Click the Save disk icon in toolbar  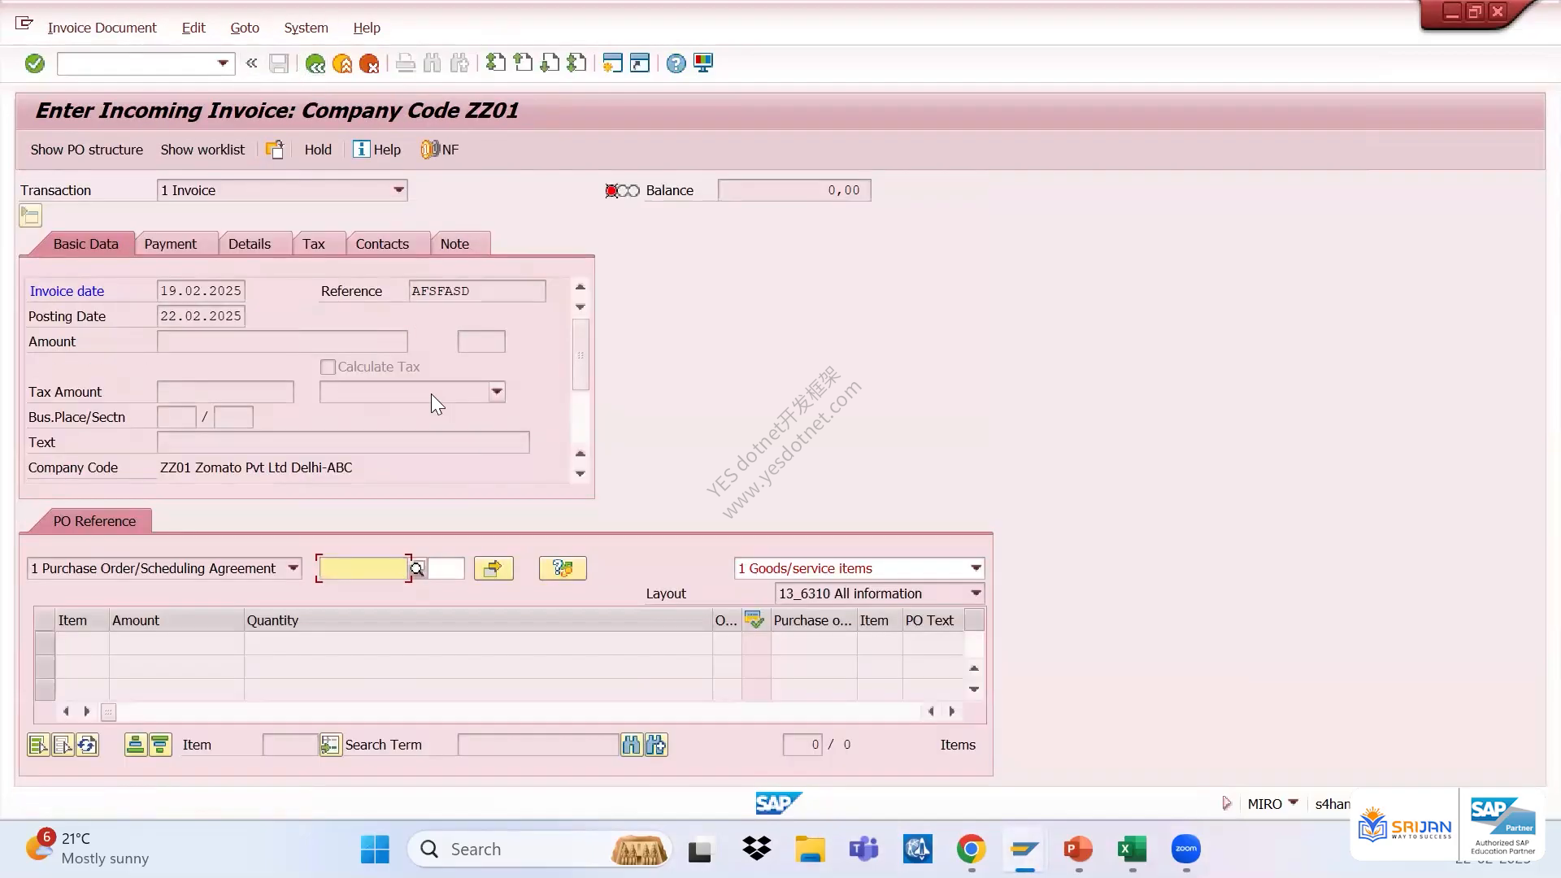click(x=279, y=63)
